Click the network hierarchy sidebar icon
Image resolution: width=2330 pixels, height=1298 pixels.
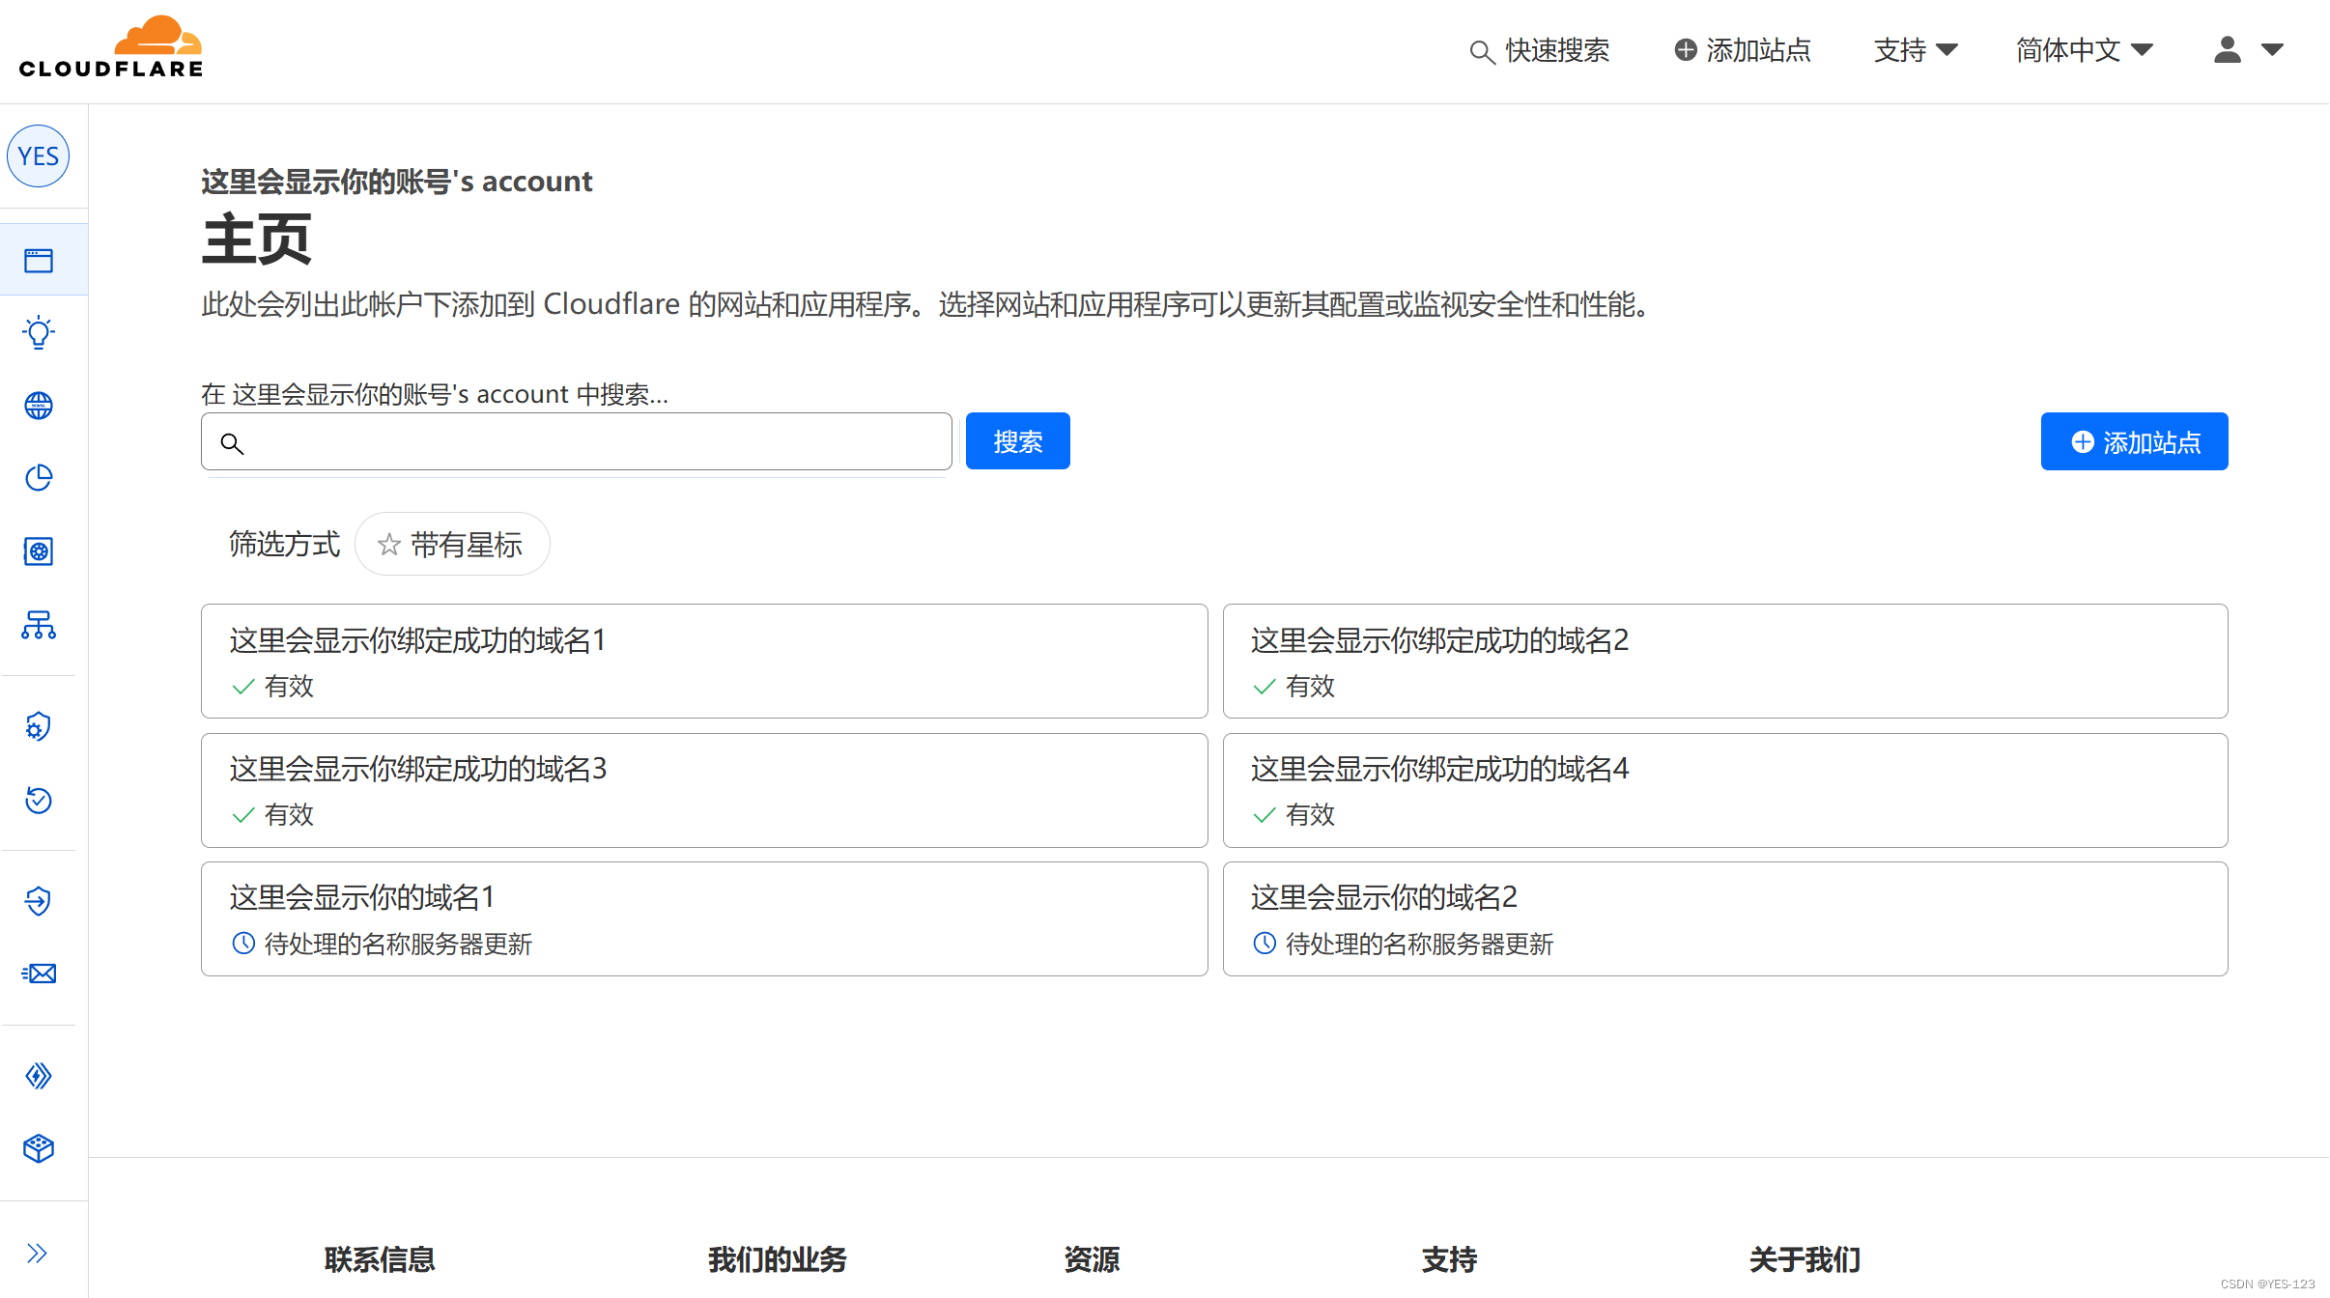coord(39,625)
